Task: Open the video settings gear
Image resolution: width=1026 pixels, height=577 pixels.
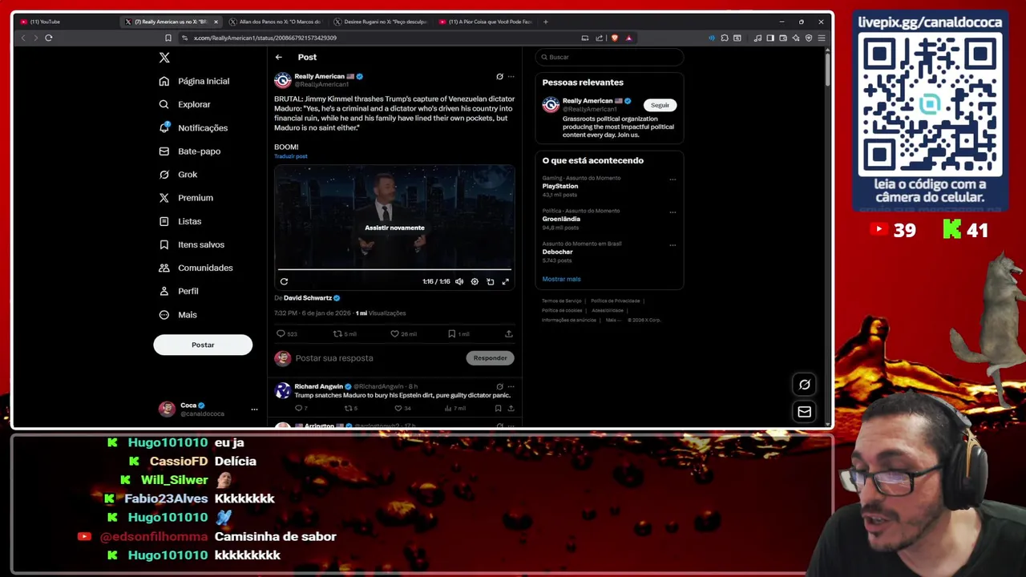Action: click(475, 281)
